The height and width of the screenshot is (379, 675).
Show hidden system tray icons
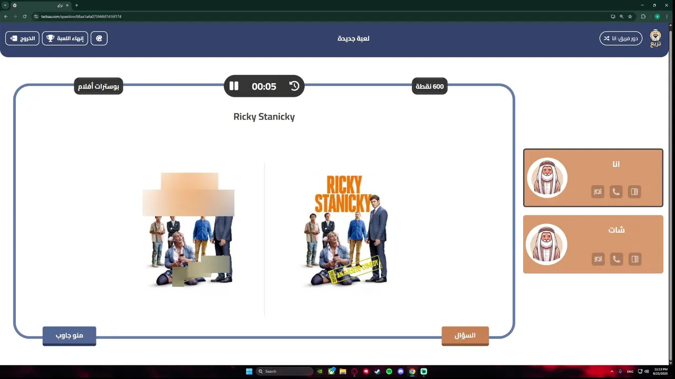(x=612, y=372)
